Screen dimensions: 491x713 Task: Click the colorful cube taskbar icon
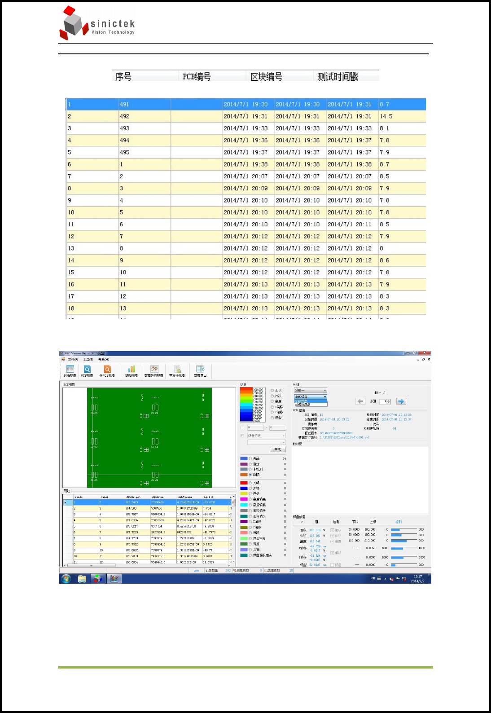click(x=98, y=578)
